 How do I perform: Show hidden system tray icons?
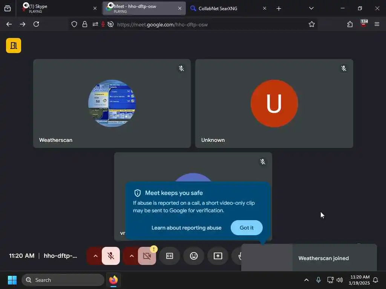point(306,280)
